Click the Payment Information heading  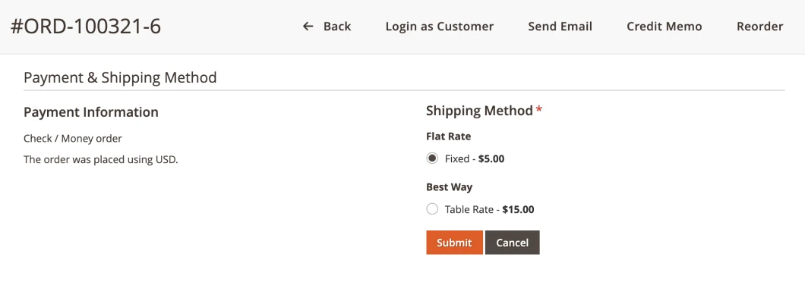click(x=91, y=111)
